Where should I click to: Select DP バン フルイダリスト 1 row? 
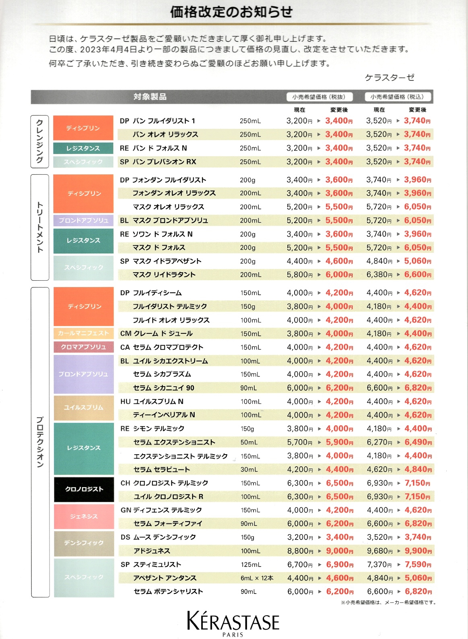point(276,121)
